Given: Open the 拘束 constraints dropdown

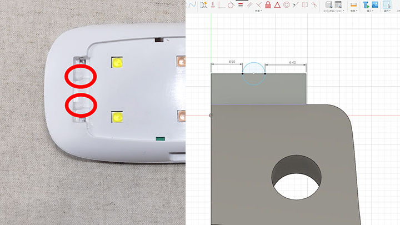Looking at the screenshot, I should pyautogui.click(x=258, y=11).
